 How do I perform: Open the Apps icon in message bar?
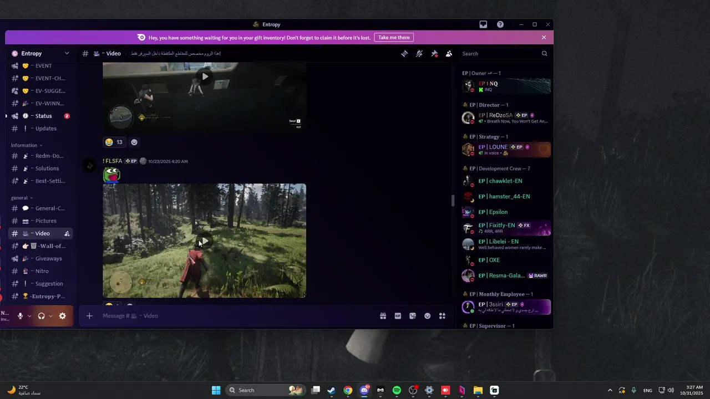point(442,316)
